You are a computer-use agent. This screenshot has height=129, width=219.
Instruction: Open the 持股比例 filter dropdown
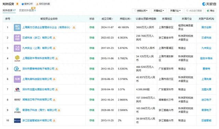[x=141, y=11]
